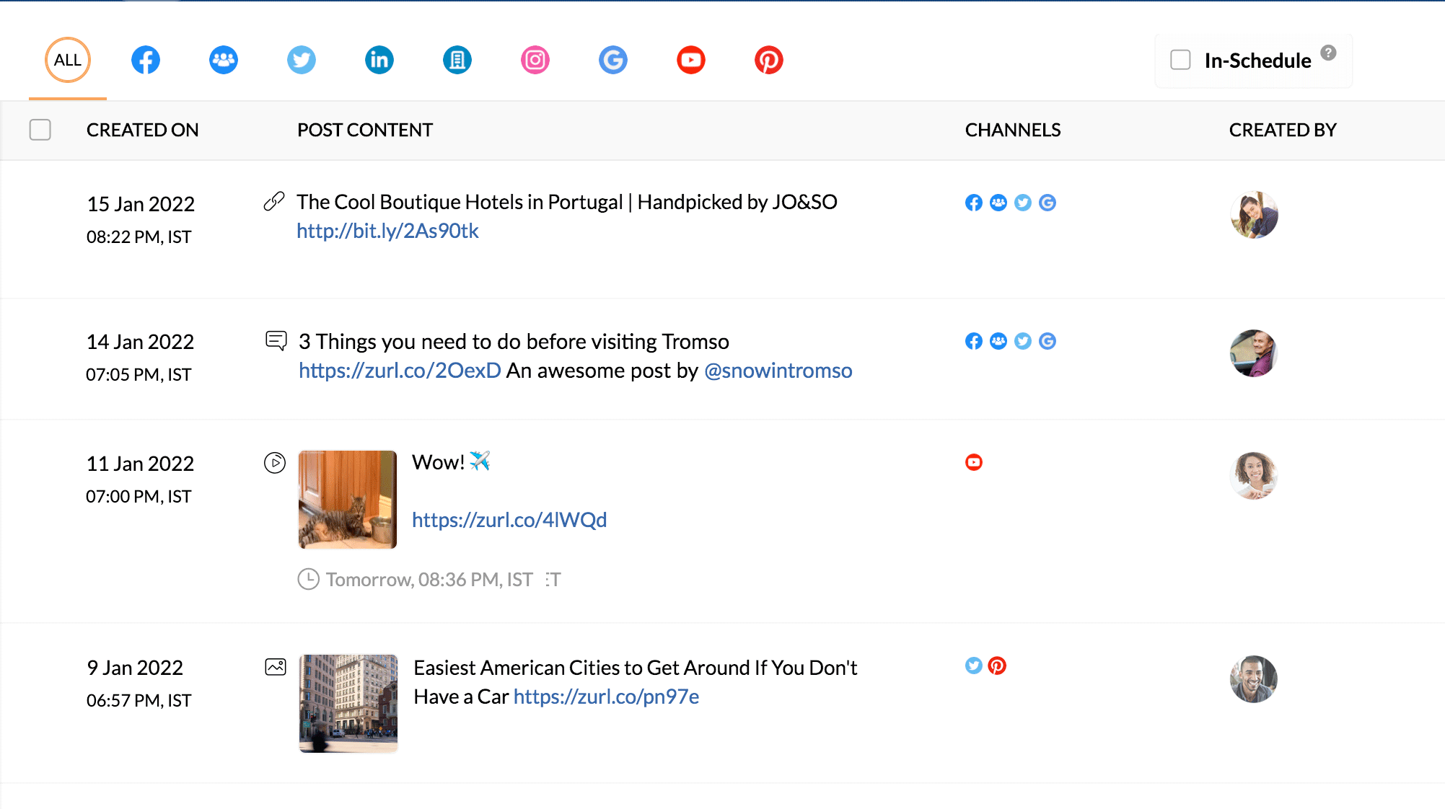Filter posts by LinkedIn profile icon

coord(379,60)
